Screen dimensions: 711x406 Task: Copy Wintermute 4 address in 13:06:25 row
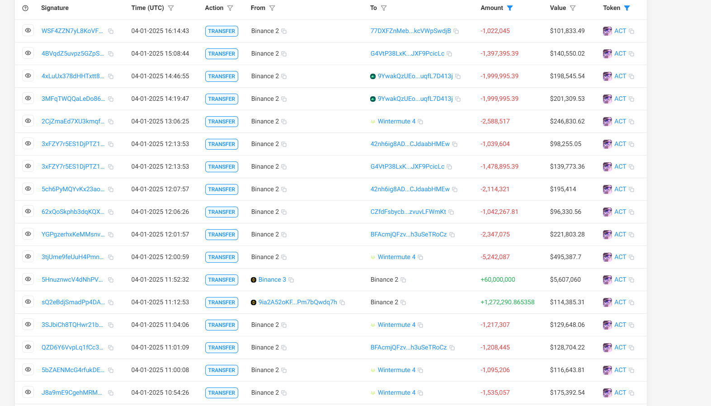point(420,122)
